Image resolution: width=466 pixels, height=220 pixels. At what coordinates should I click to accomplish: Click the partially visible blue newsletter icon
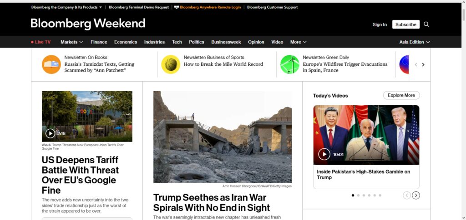click(x=404, y=64)
